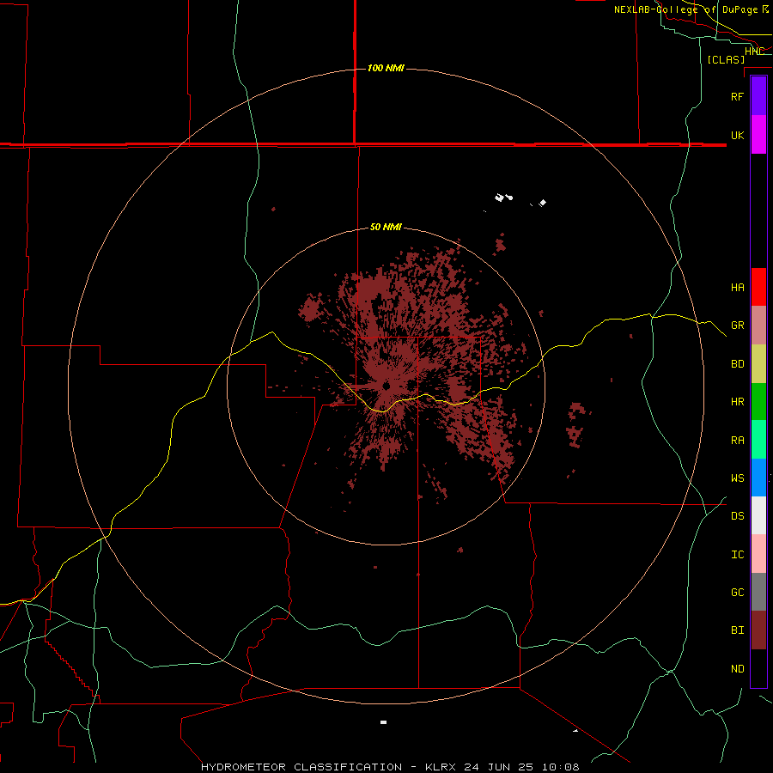The image size is (773, 773).
Task: Click the KLRX station identifier
Action: tap(442, 767)
